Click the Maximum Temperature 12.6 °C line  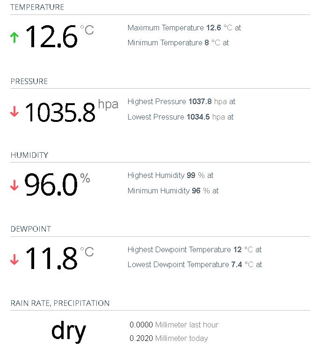[184, 28]
